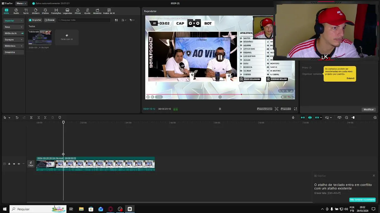Delete right of playhead trim tool
This screenshot has width=380, height=213.
pyautogui.click(x=45, y=118)
